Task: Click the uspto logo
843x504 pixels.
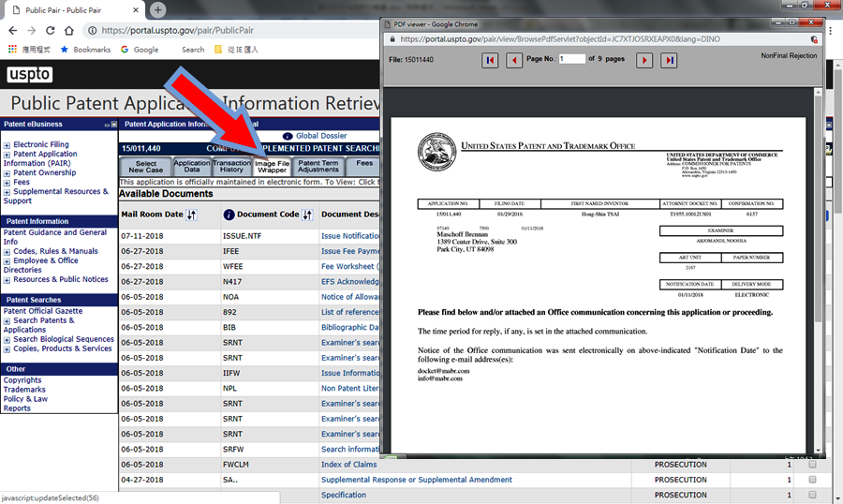Action: (x=30, y=74)
